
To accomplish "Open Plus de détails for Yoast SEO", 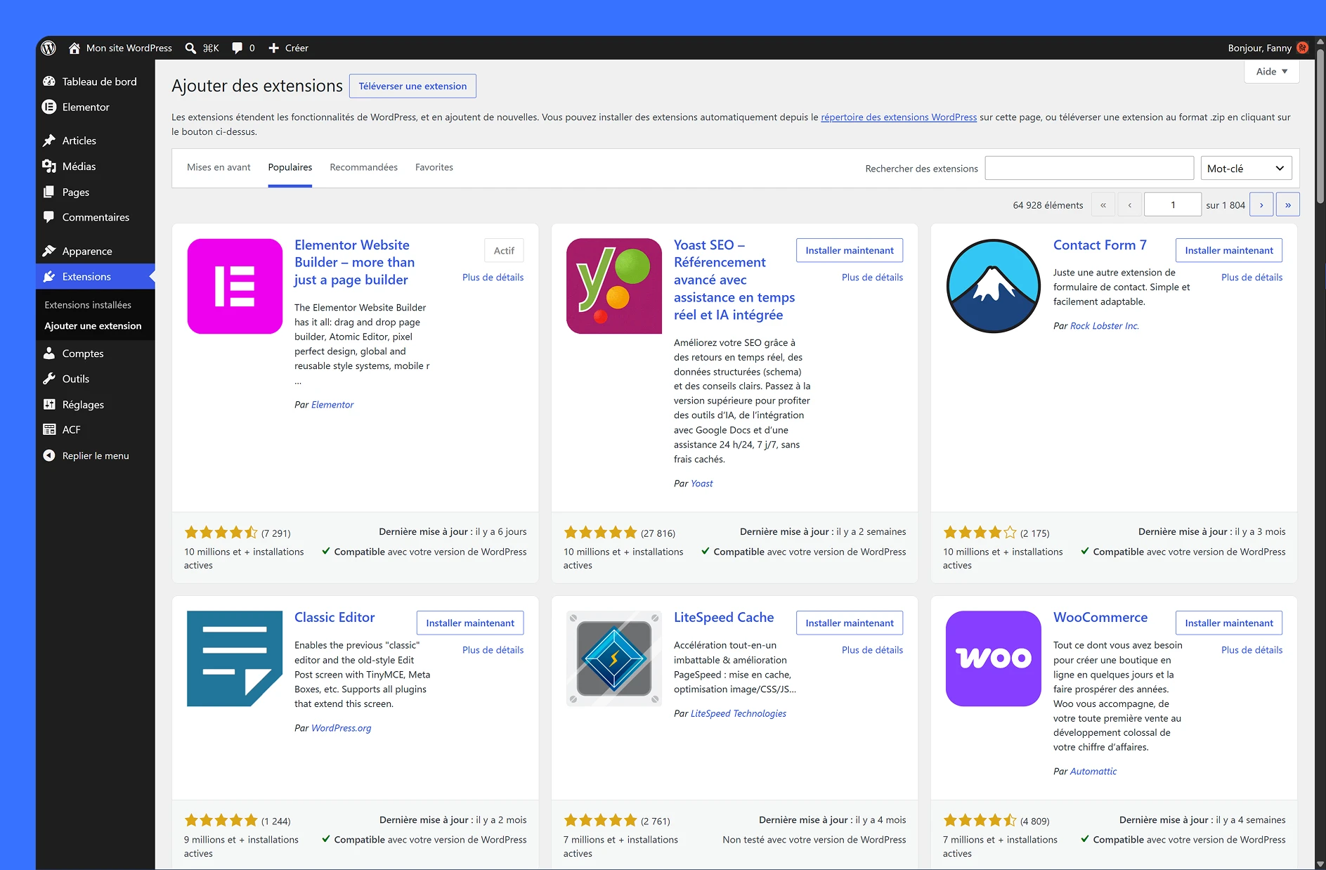I will pyautogui.click(x=872, y=277).
